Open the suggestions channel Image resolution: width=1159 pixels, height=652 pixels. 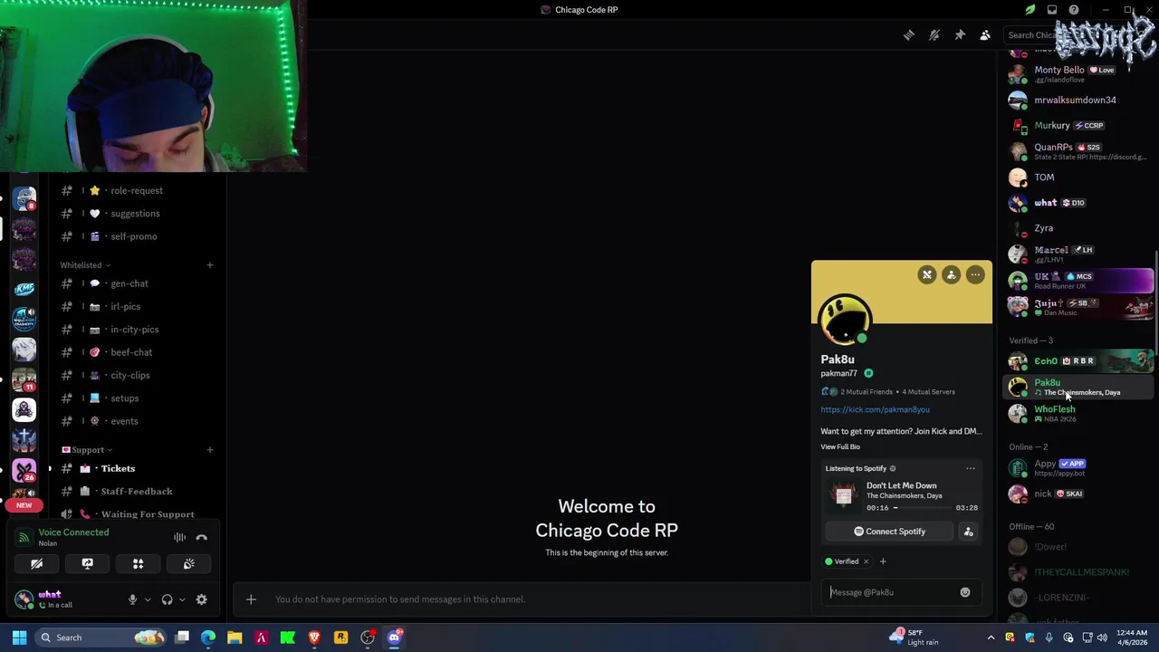(136, 214)
